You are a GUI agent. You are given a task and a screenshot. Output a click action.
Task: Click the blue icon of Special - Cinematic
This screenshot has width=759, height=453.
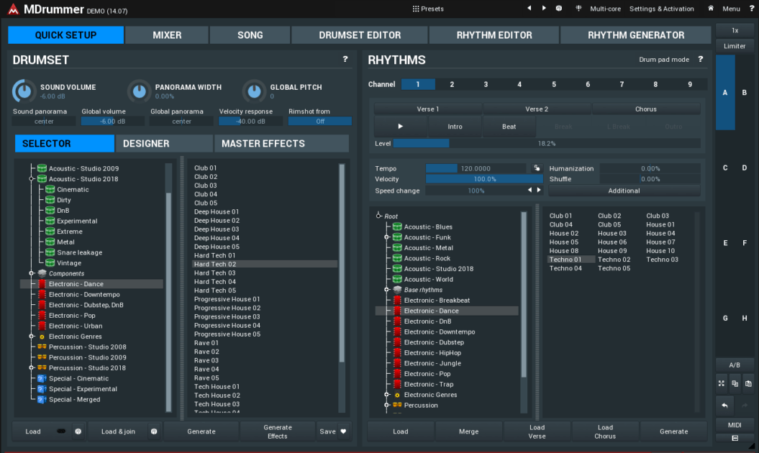(x=42, y=378)
